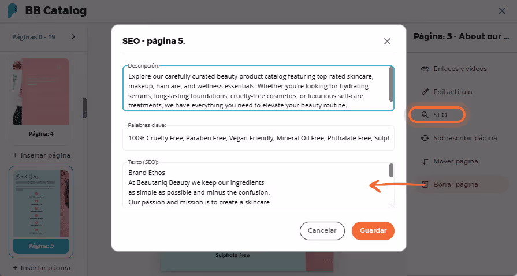Select the Página: 5 thumbnail

[41, 204]
